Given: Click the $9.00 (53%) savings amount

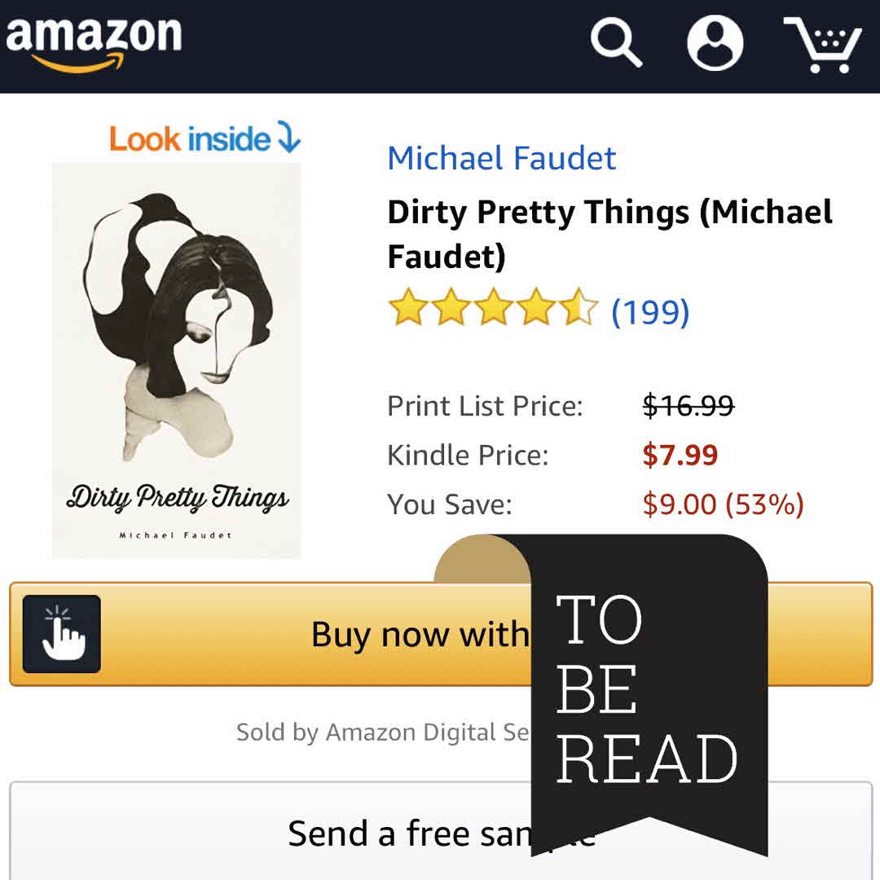Looking at the screenshot, I should [x=723, y=504].
